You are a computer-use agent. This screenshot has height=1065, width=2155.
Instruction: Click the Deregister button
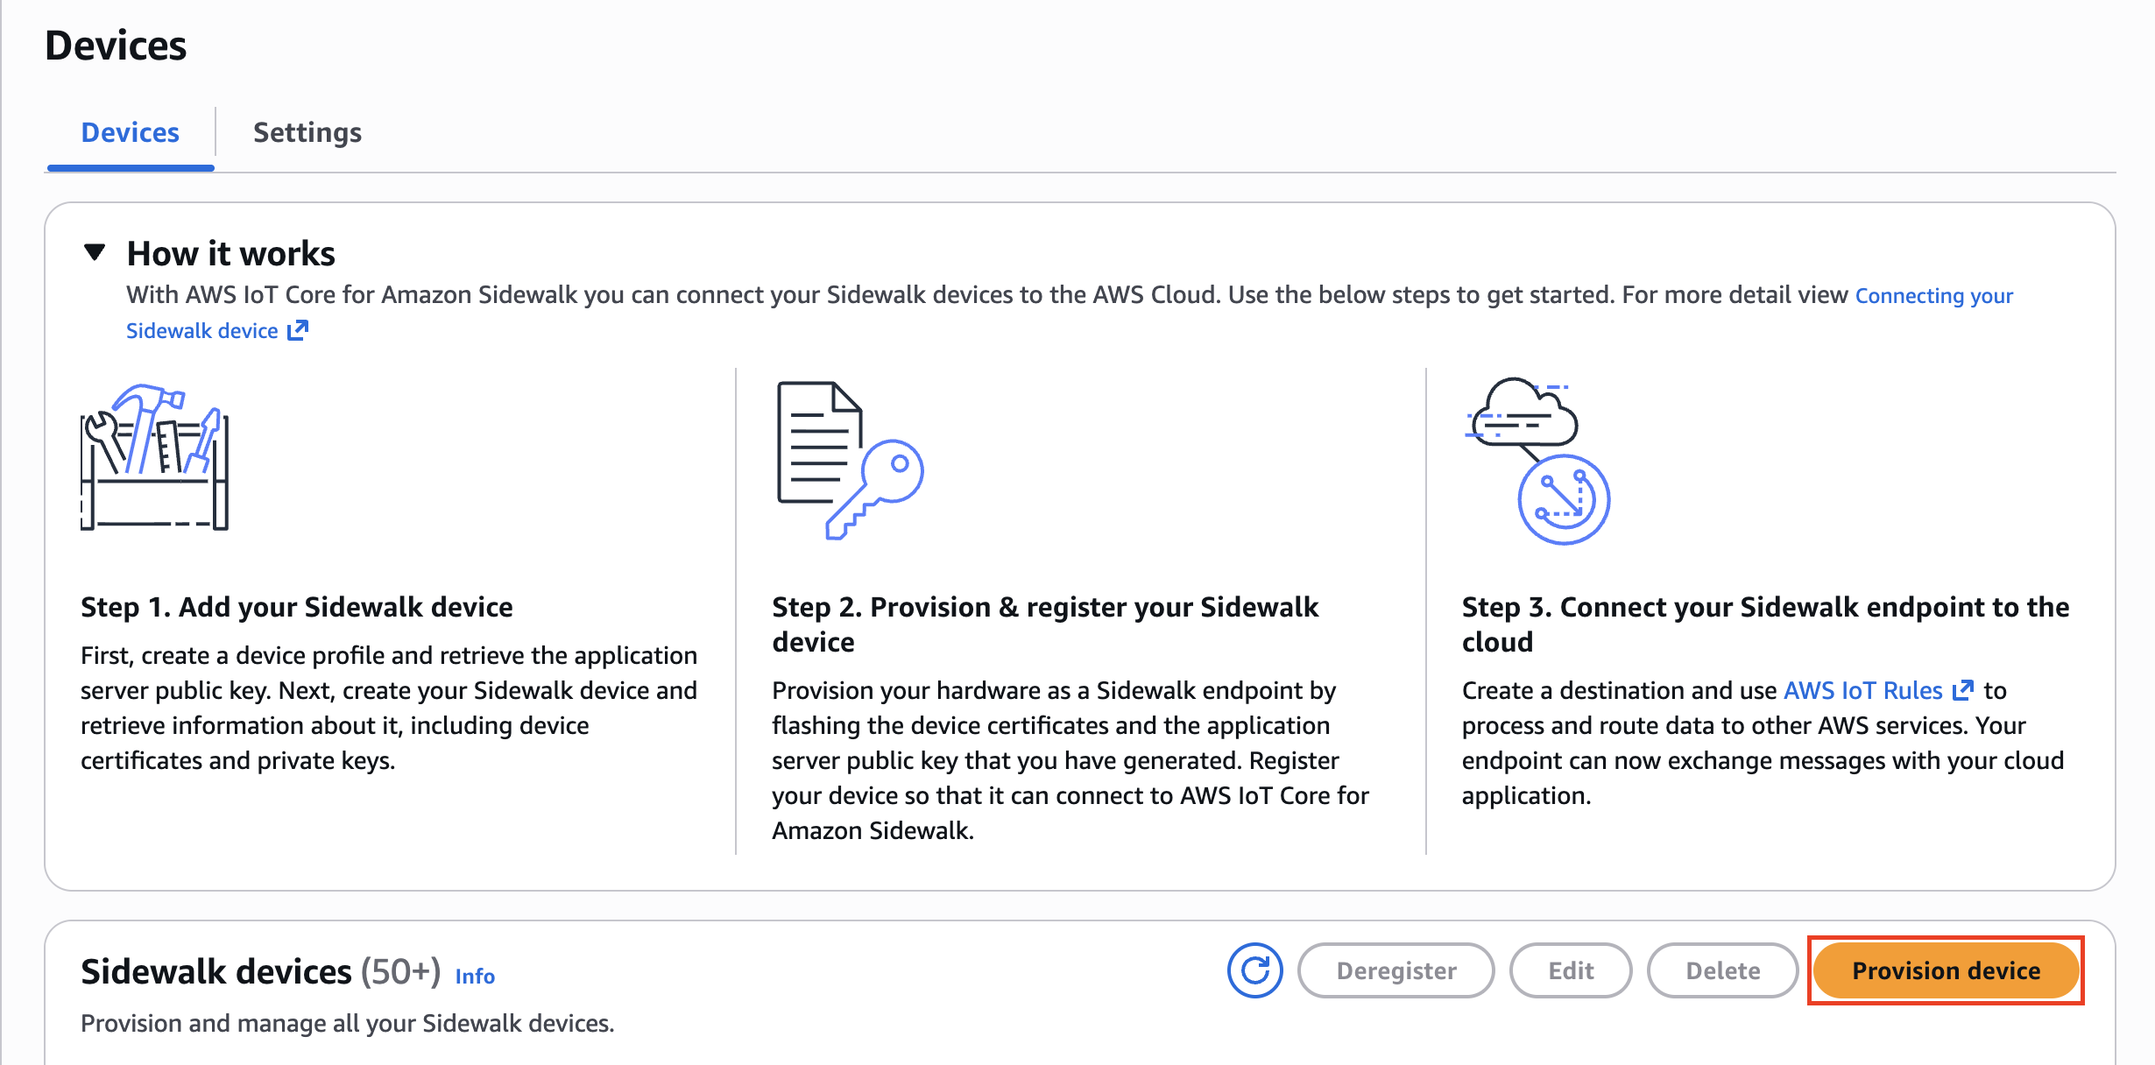1395,970
